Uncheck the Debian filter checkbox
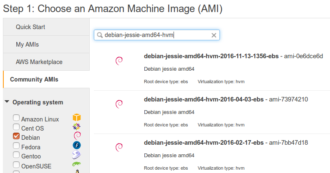Screen dimensions: 330x173 16,136
